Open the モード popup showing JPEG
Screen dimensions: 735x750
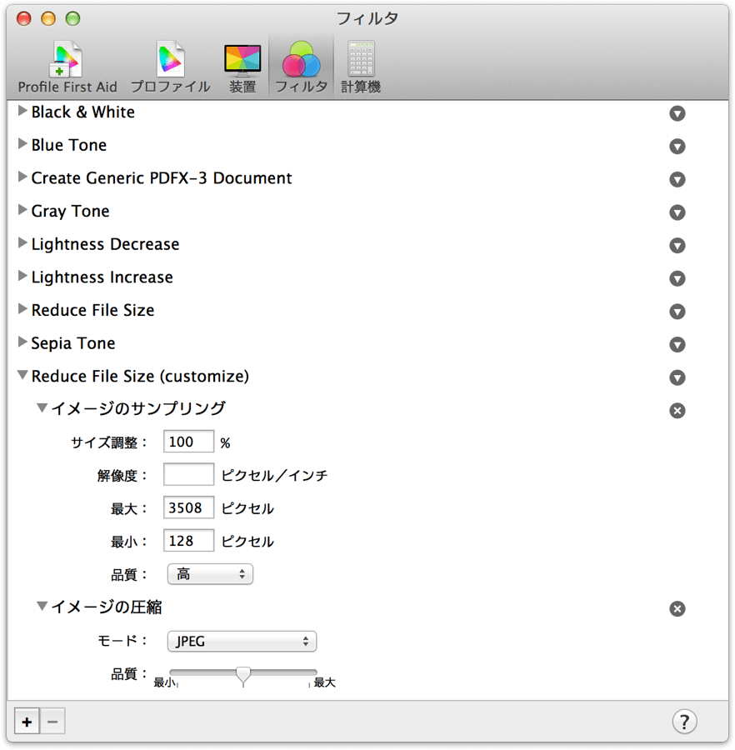(x=242, y=641)
